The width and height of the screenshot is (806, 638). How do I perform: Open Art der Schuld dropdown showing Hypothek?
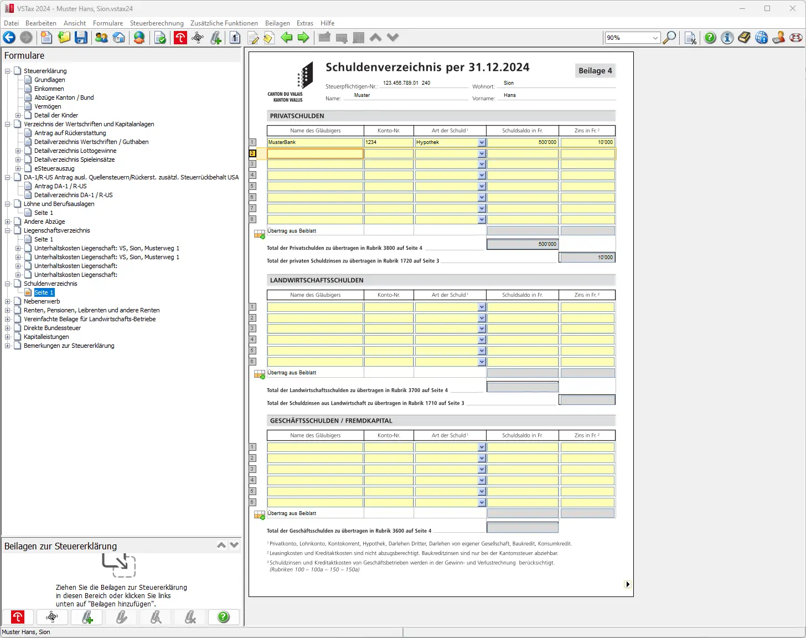(482, 142)
